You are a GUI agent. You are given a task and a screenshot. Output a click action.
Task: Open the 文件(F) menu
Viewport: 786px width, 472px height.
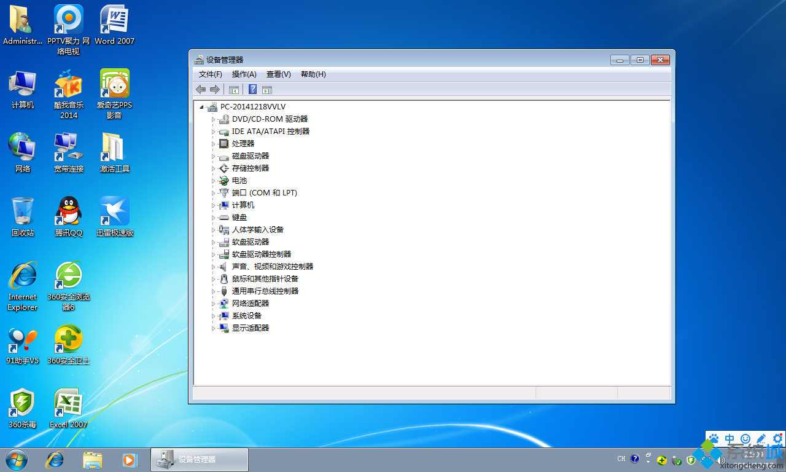(210, 74)
